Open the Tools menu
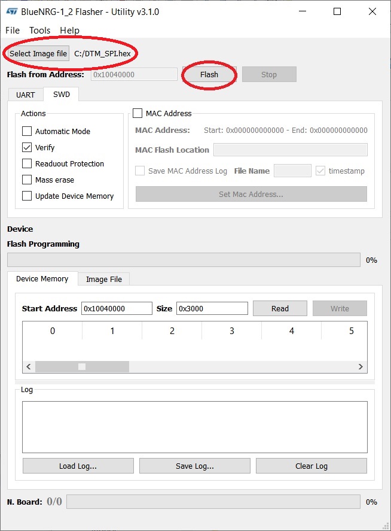The height and width of the screenshot is (531, 391). [x=39, y=31]
